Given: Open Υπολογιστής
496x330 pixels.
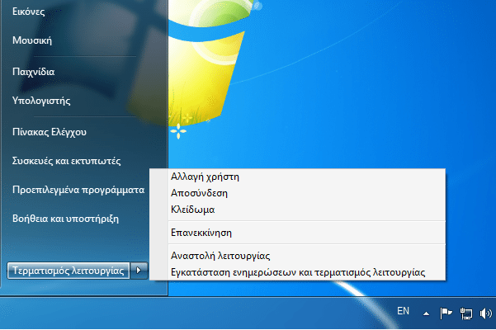Looking at the screenshot, I should pos(41,101).
